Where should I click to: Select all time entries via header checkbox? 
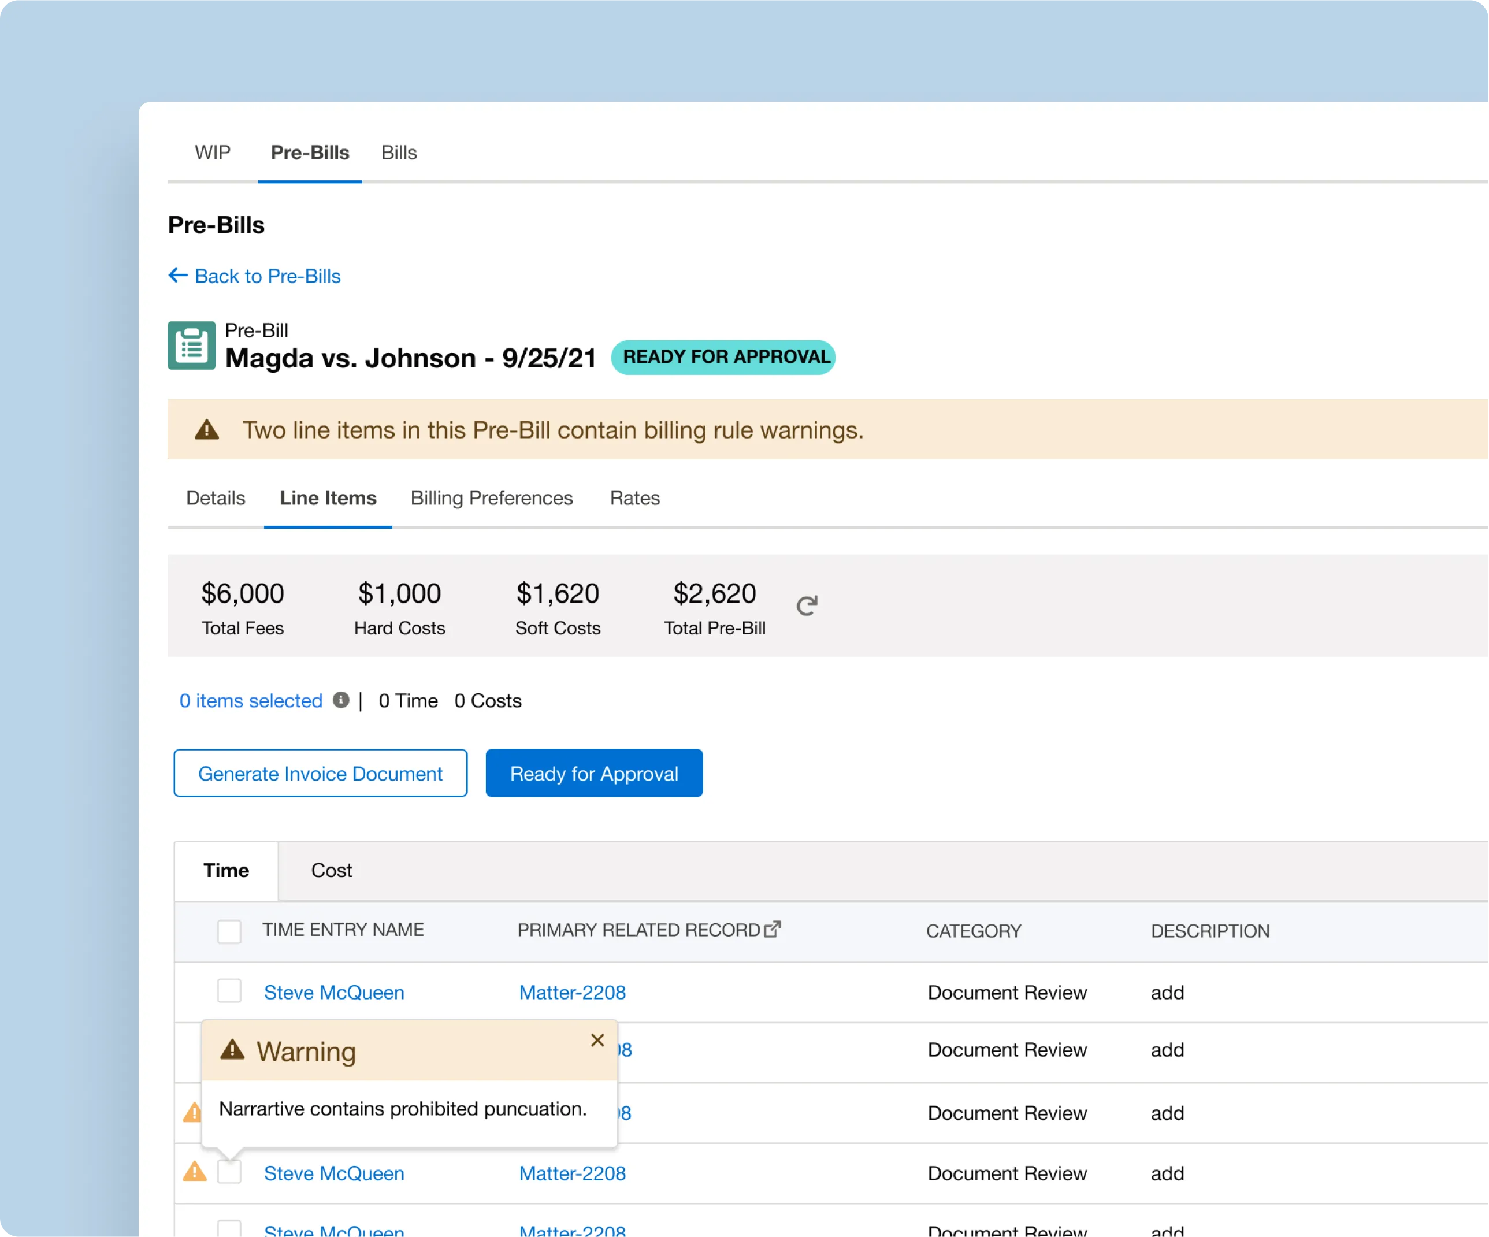229,931
